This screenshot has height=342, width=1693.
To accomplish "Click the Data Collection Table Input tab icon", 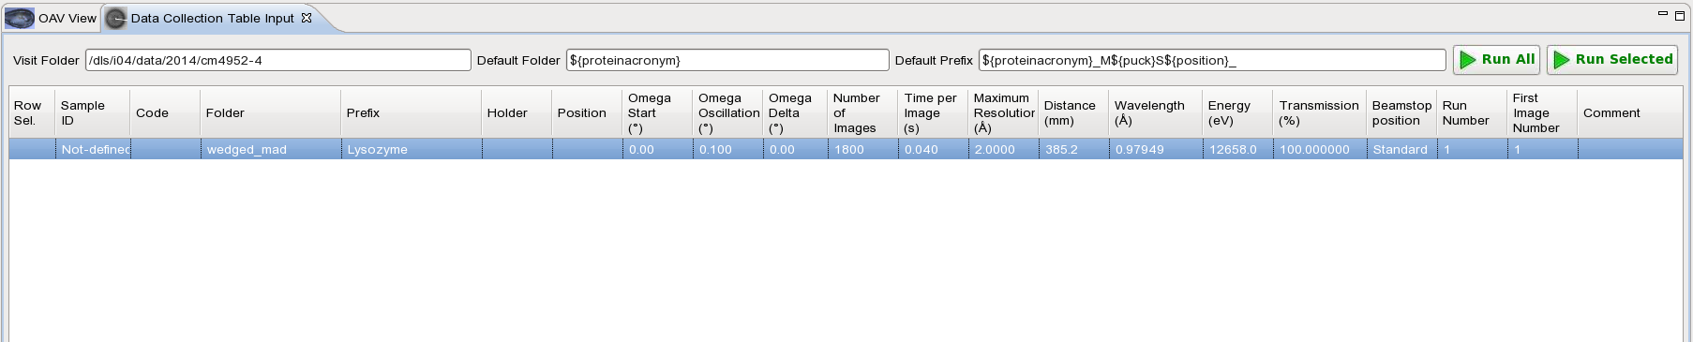I will click(x=116, y=18).
